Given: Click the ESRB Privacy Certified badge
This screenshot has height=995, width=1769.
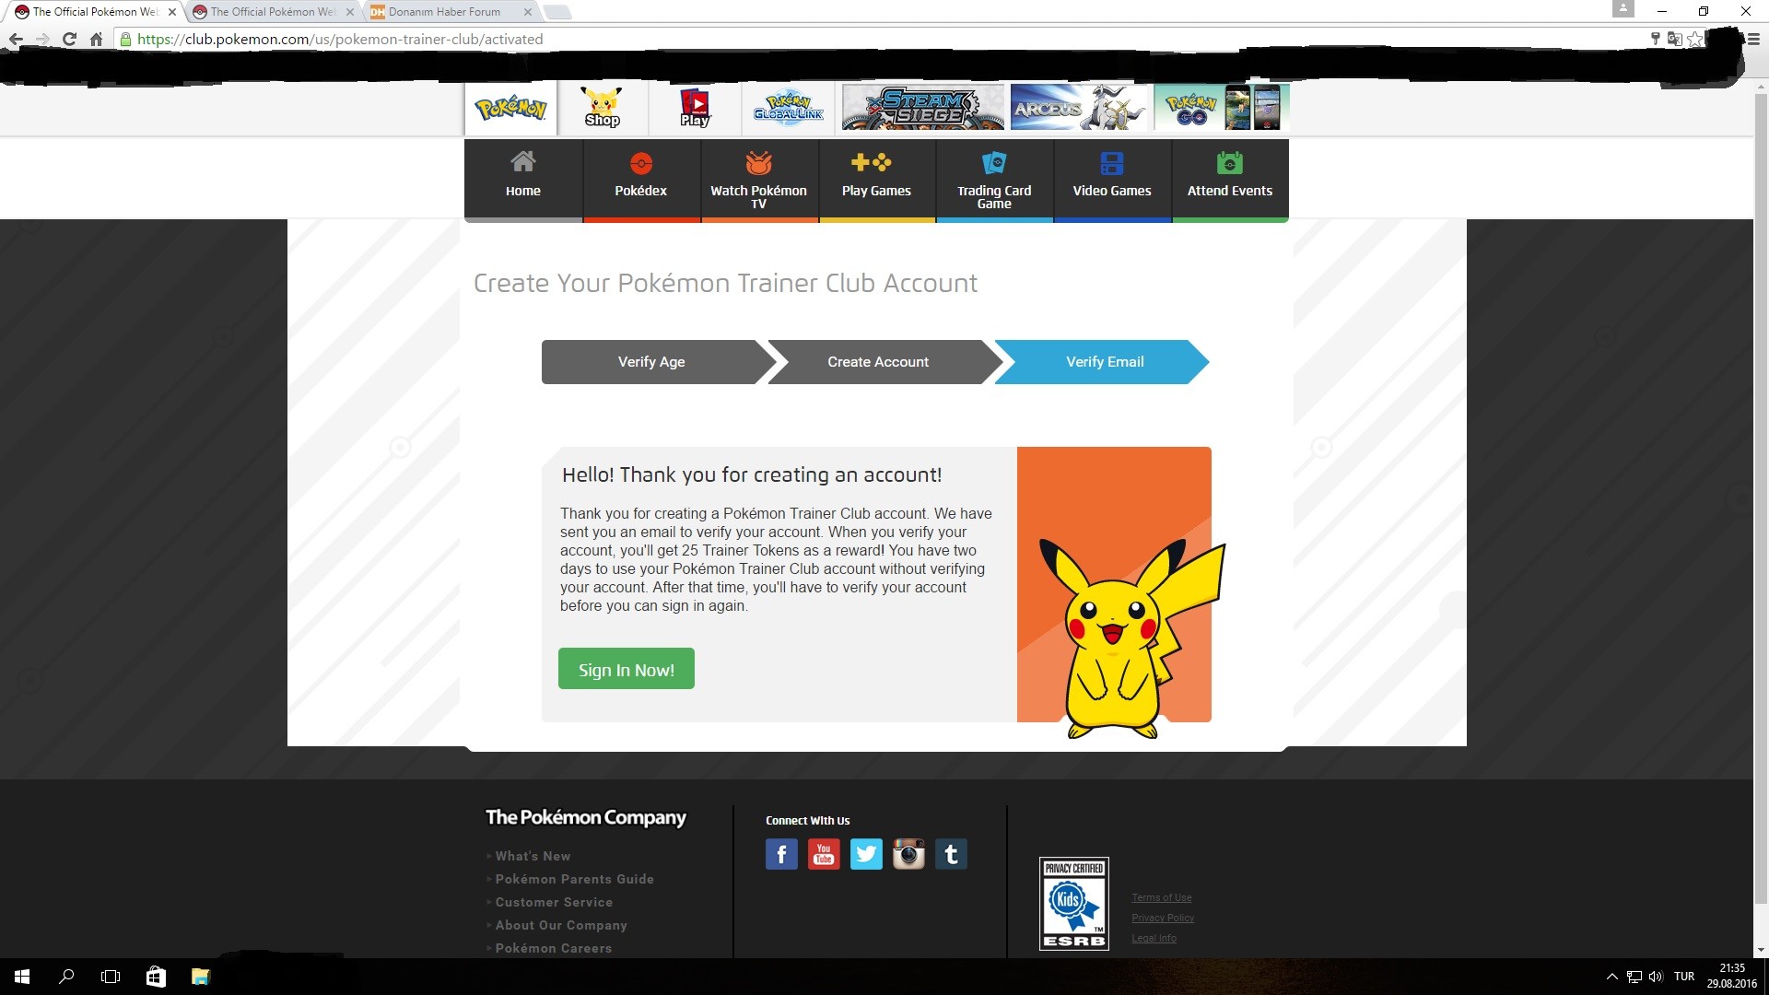Looking at the screenshot, I should tap(1074, 904).
